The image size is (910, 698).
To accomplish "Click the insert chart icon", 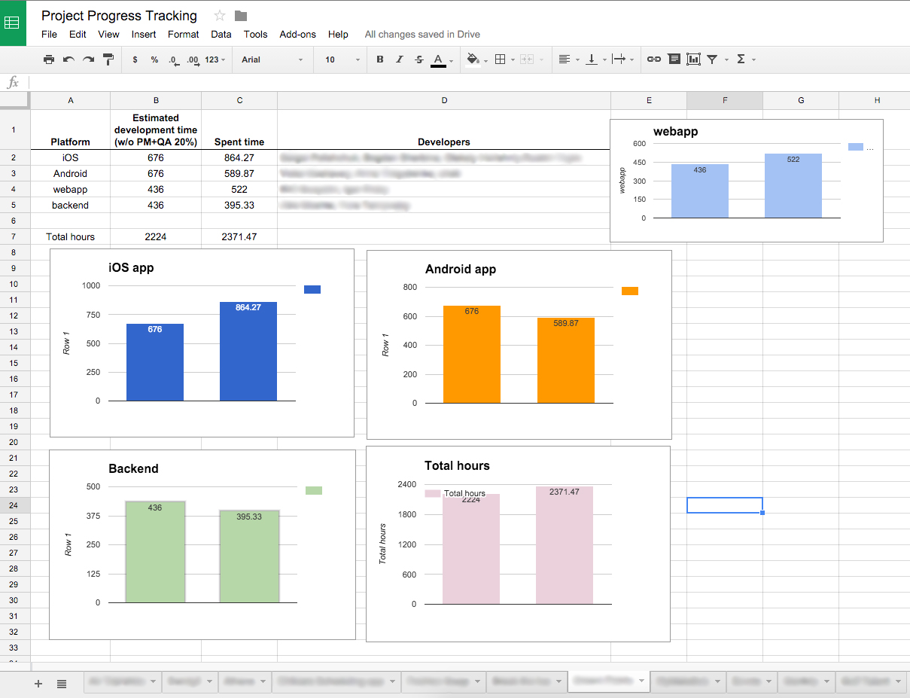I will (693, 59).
